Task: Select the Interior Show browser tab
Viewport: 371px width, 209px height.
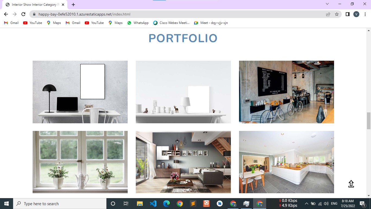Action: pos(34,5)
